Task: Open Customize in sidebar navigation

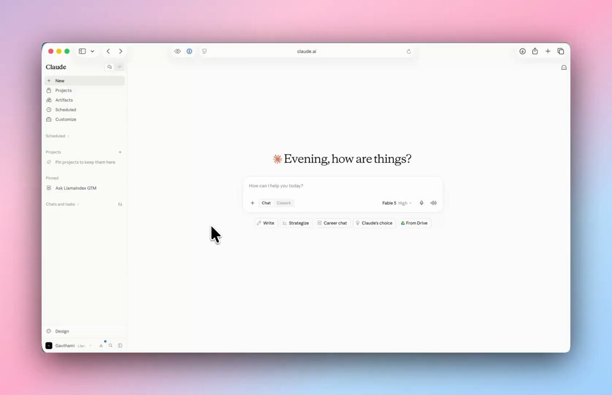Action: coord(84,120)
